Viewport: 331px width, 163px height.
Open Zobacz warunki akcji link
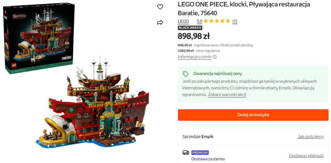[x=227, y=95]
